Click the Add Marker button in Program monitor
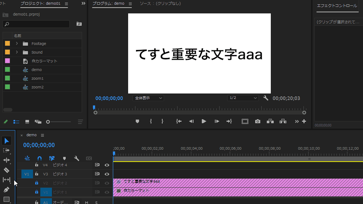 (x=137, y=121)
